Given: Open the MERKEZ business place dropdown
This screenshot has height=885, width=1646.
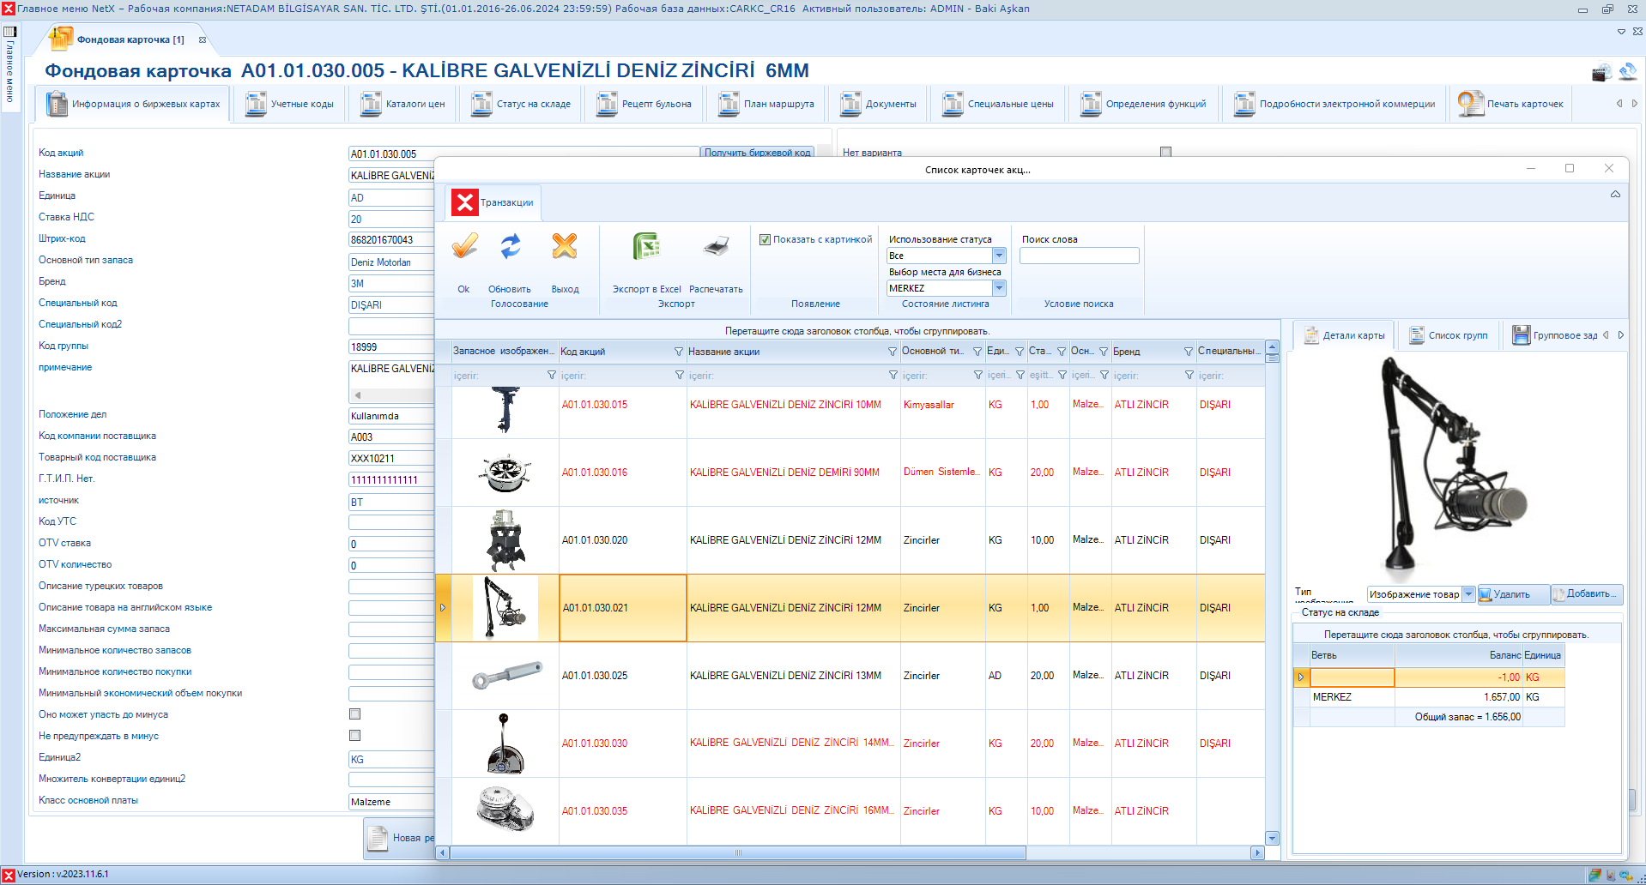Looking at the screenshot, I should click(x=999, y=288).
